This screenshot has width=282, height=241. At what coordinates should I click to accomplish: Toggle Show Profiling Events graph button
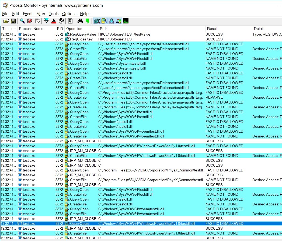click(126, 21)
